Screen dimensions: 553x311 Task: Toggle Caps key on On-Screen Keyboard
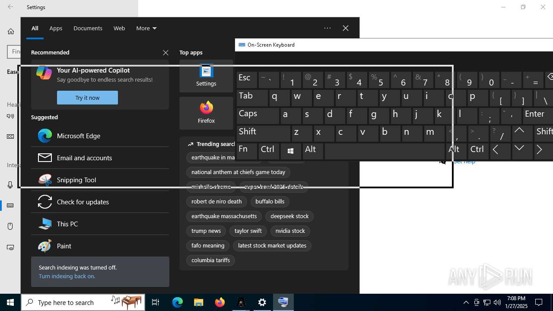258,116
